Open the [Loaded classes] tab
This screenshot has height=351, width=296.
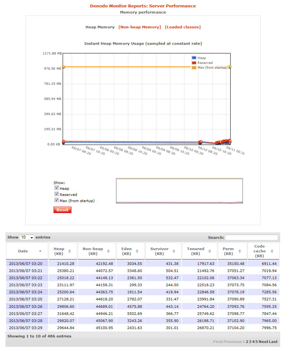point(183,27)
